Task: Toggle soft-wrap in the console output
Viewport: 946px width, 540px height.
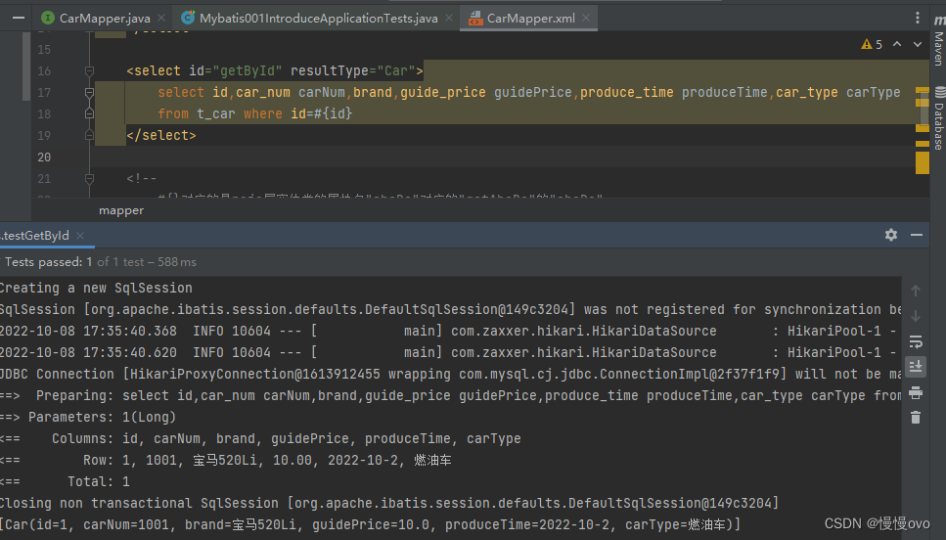Action: pos(916,341)
